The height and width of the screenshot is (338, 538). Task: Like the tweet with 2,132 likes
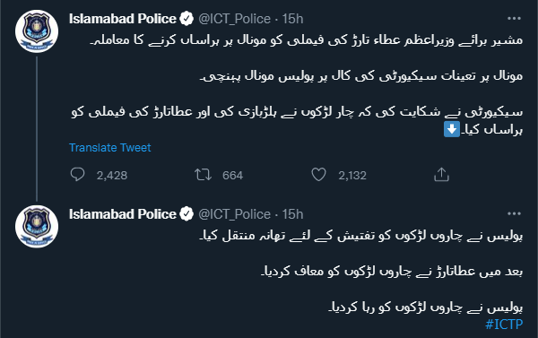(318, 175)
